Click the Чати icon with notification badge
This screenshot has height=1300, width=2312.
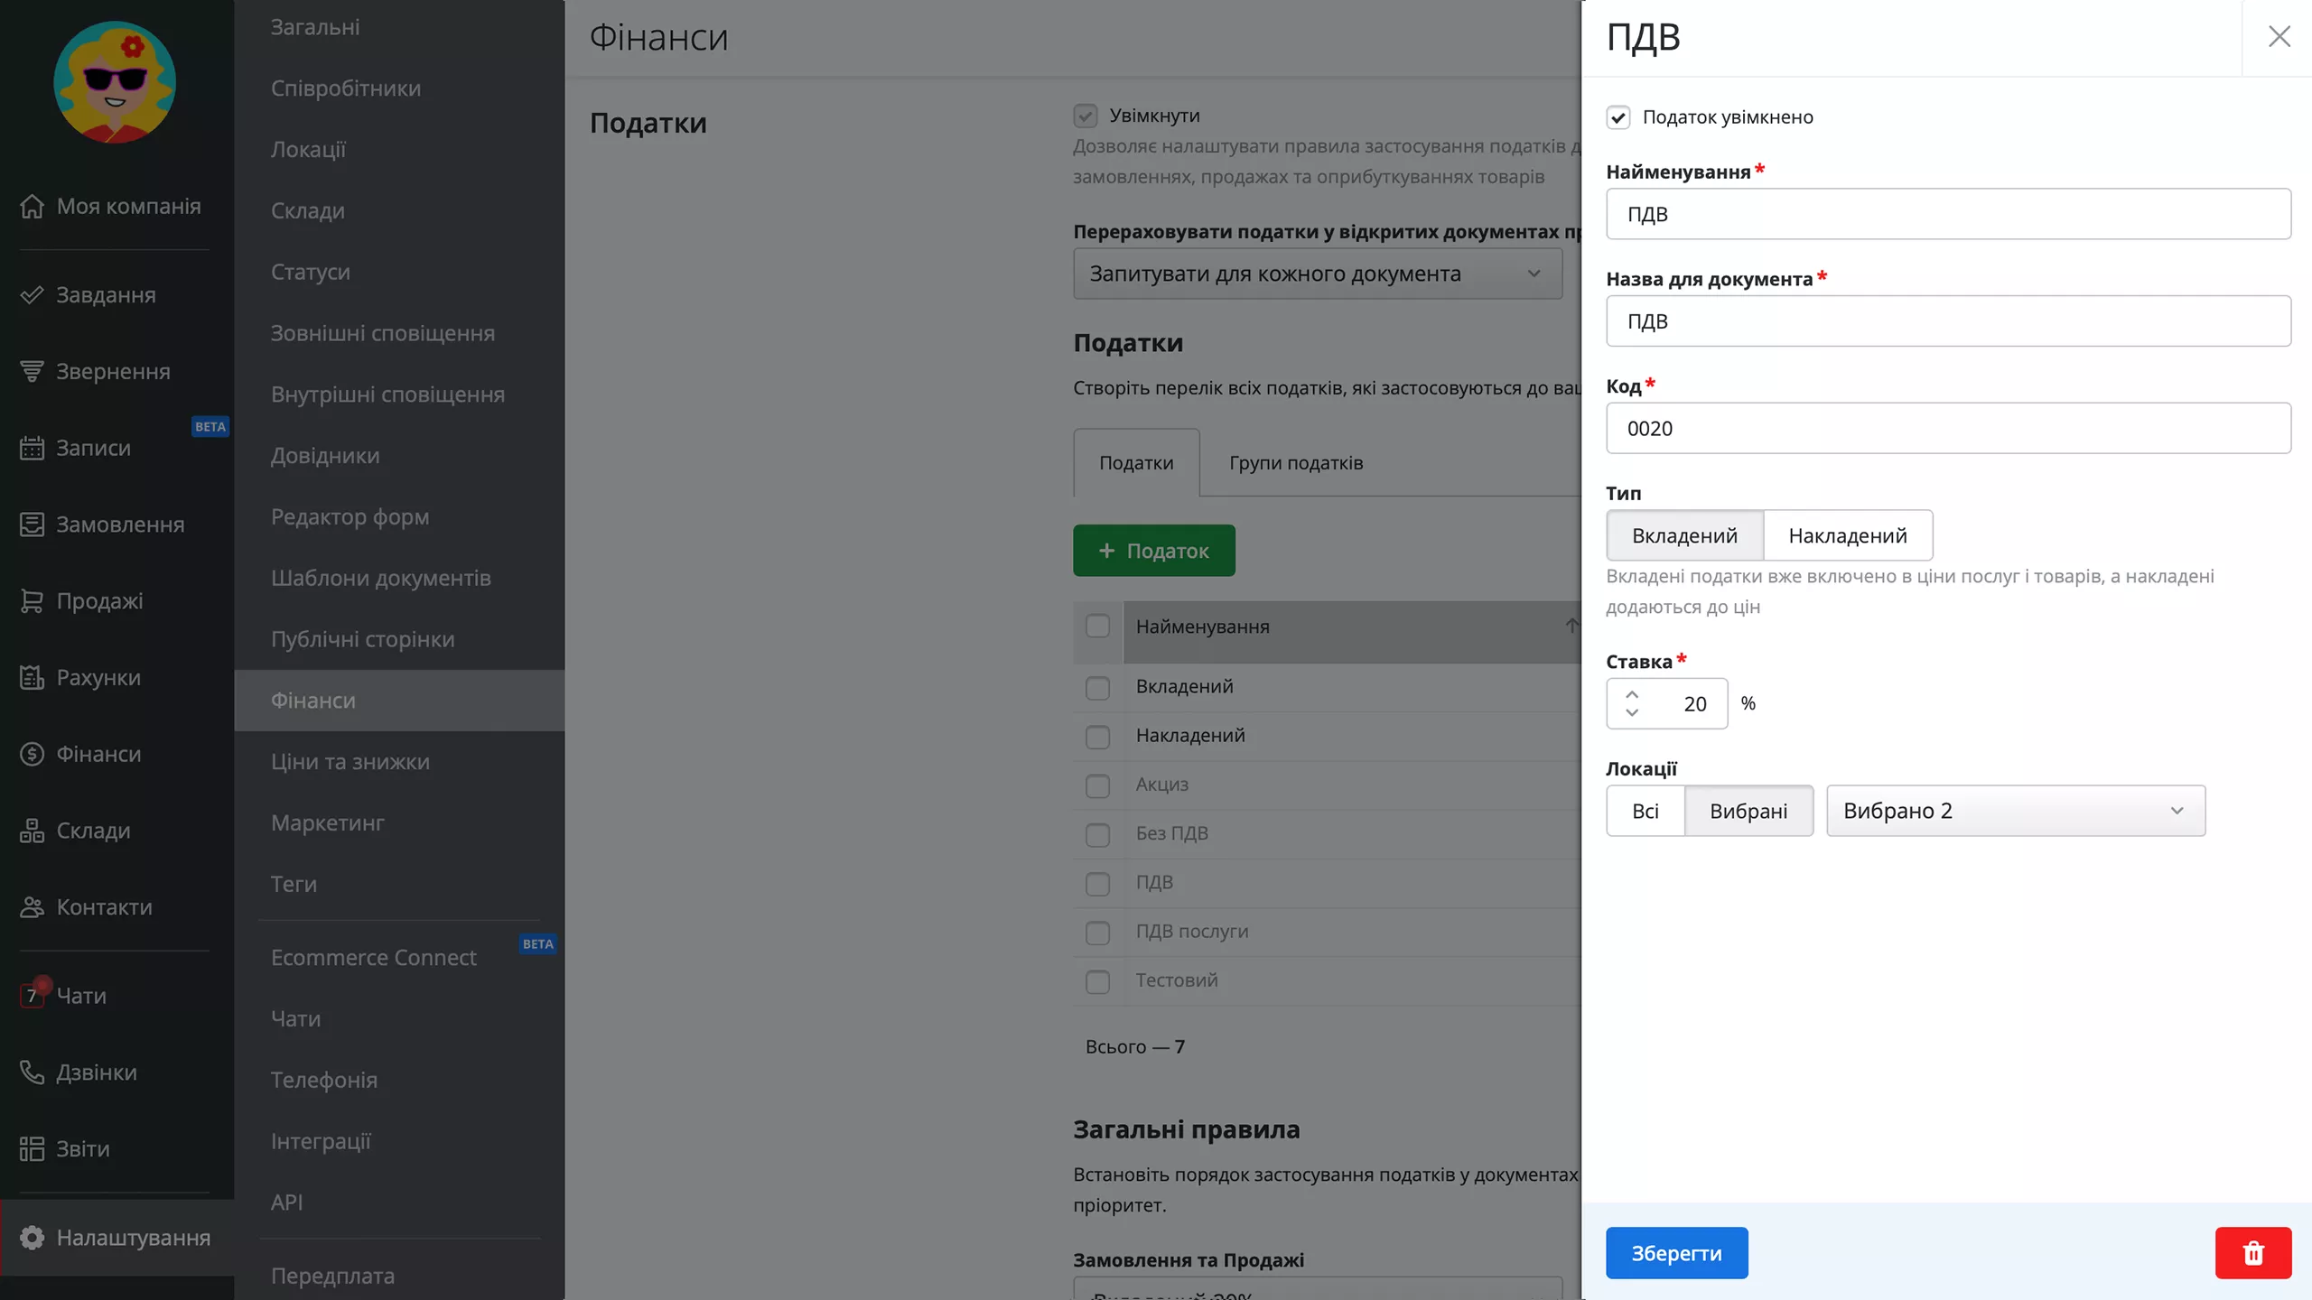[32, 995]
